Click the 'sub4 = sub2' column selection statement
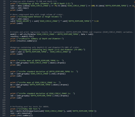The image size is (135, 117). (x=40, y=52)
